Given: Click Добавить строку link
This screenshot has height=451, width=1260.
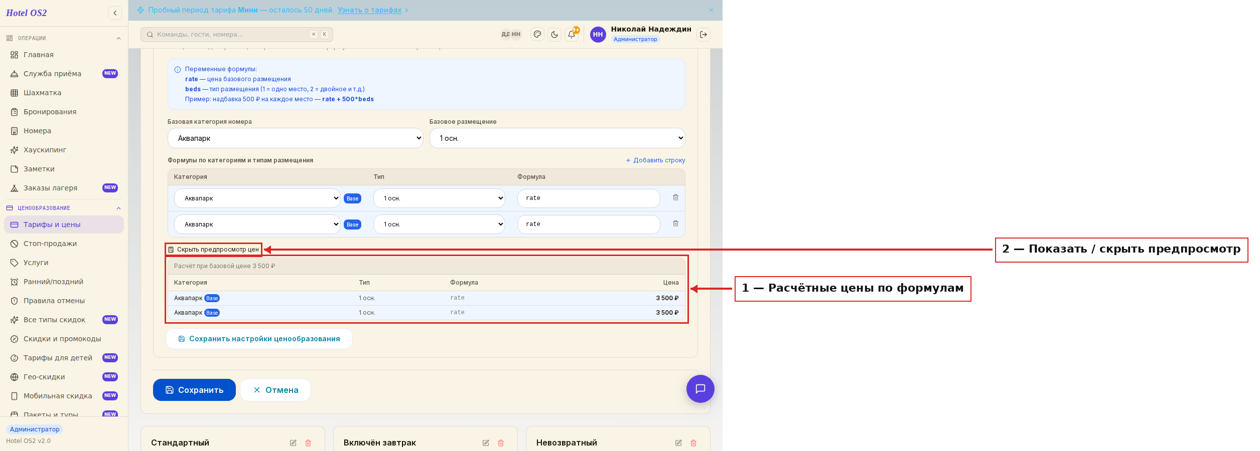Looking at the screenshot, I should [x=655, y=160].
